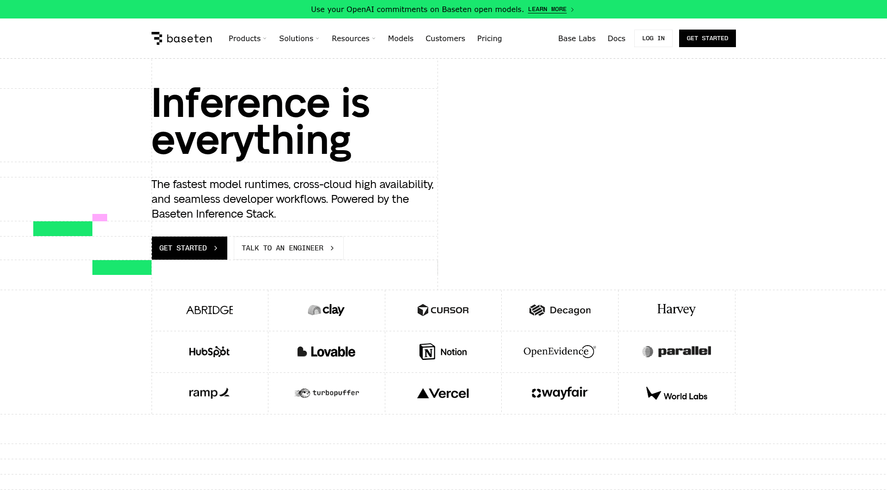Click the wayfair logo

(x=560, y=393)
